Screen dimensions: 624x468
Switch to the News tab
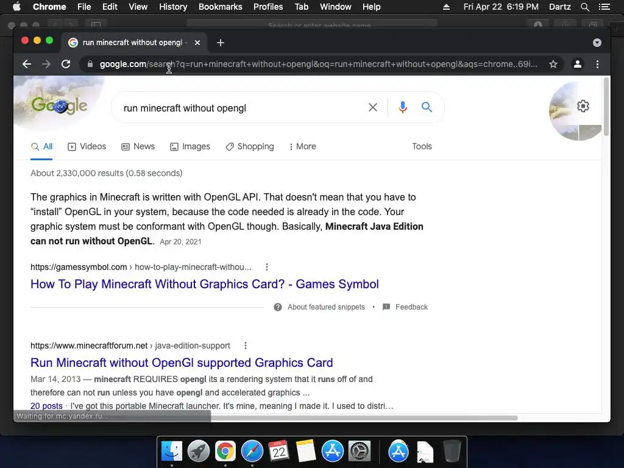(x=138, y=146)
